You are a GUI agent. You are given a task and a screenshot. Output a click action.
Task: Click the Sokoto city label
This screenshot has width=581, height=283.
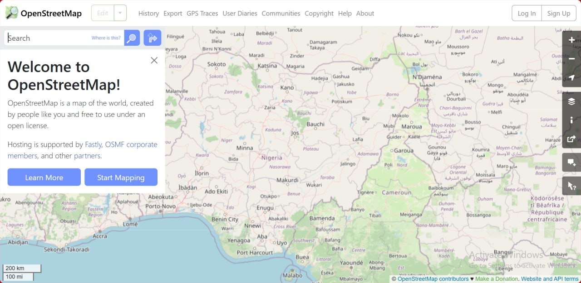tap(217, 64)
